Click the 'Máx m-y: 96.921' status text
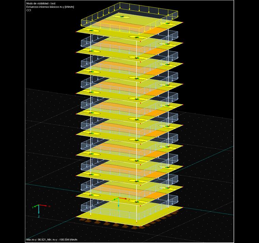 coord(36,240)
